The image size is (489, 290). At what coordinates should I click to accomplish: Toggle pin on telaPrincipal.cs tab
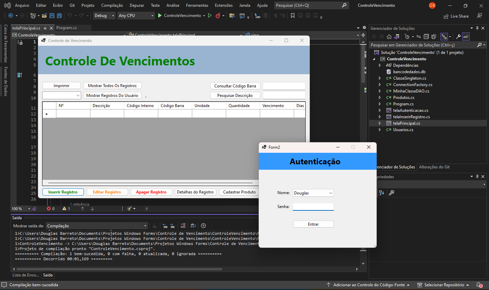point(45,28)
